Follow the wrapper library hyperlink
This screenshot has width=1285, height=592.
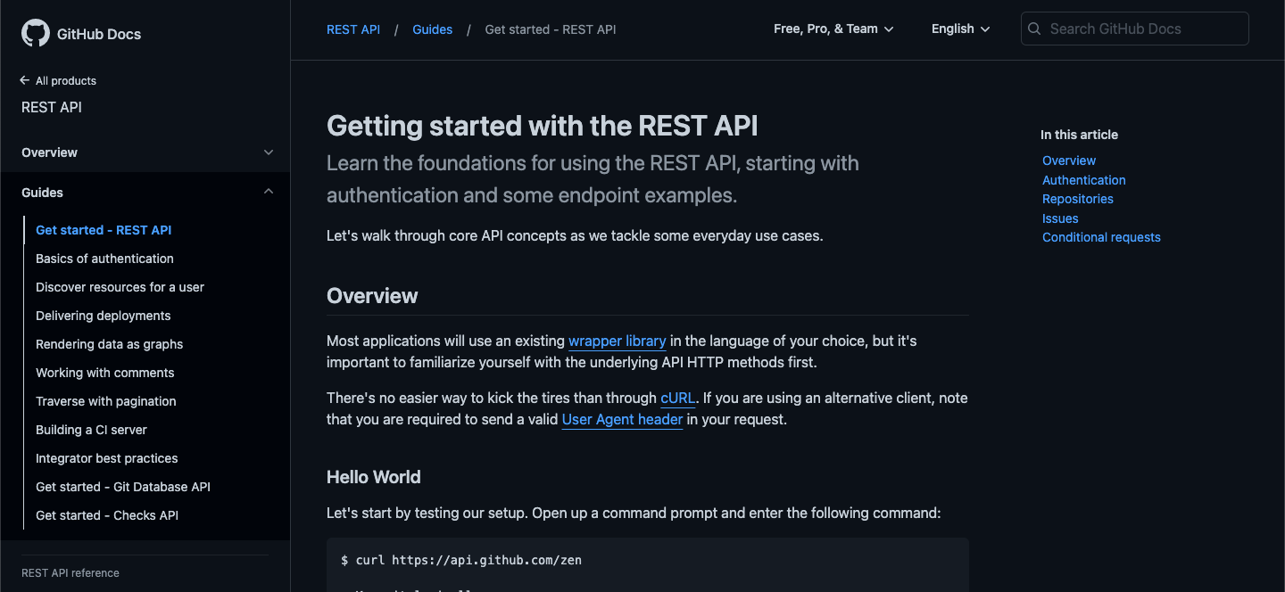coord(618,341)
